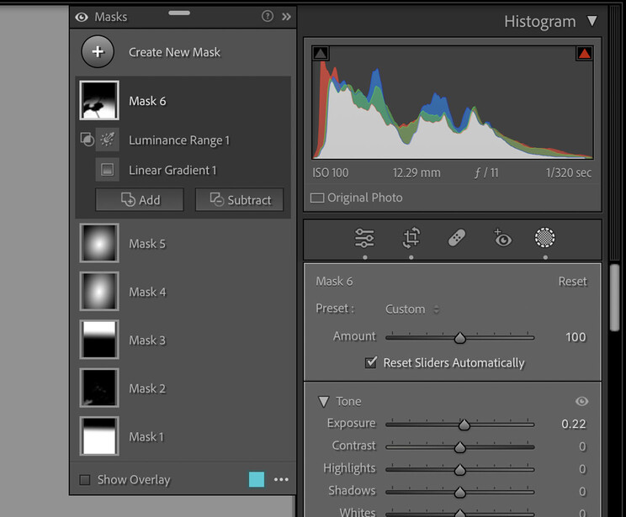Screen dimensions: 626x517
Task: Collapse the Histogram panel
Action: (592, 21)
